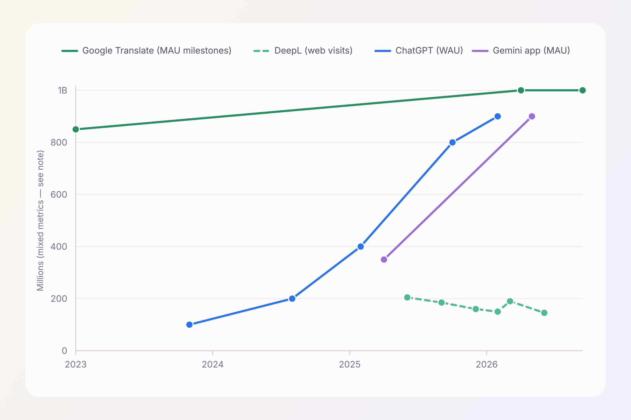Select ChatGPT data point at 800 million
This screenshot has width=631, height=420.
point(452,143)
